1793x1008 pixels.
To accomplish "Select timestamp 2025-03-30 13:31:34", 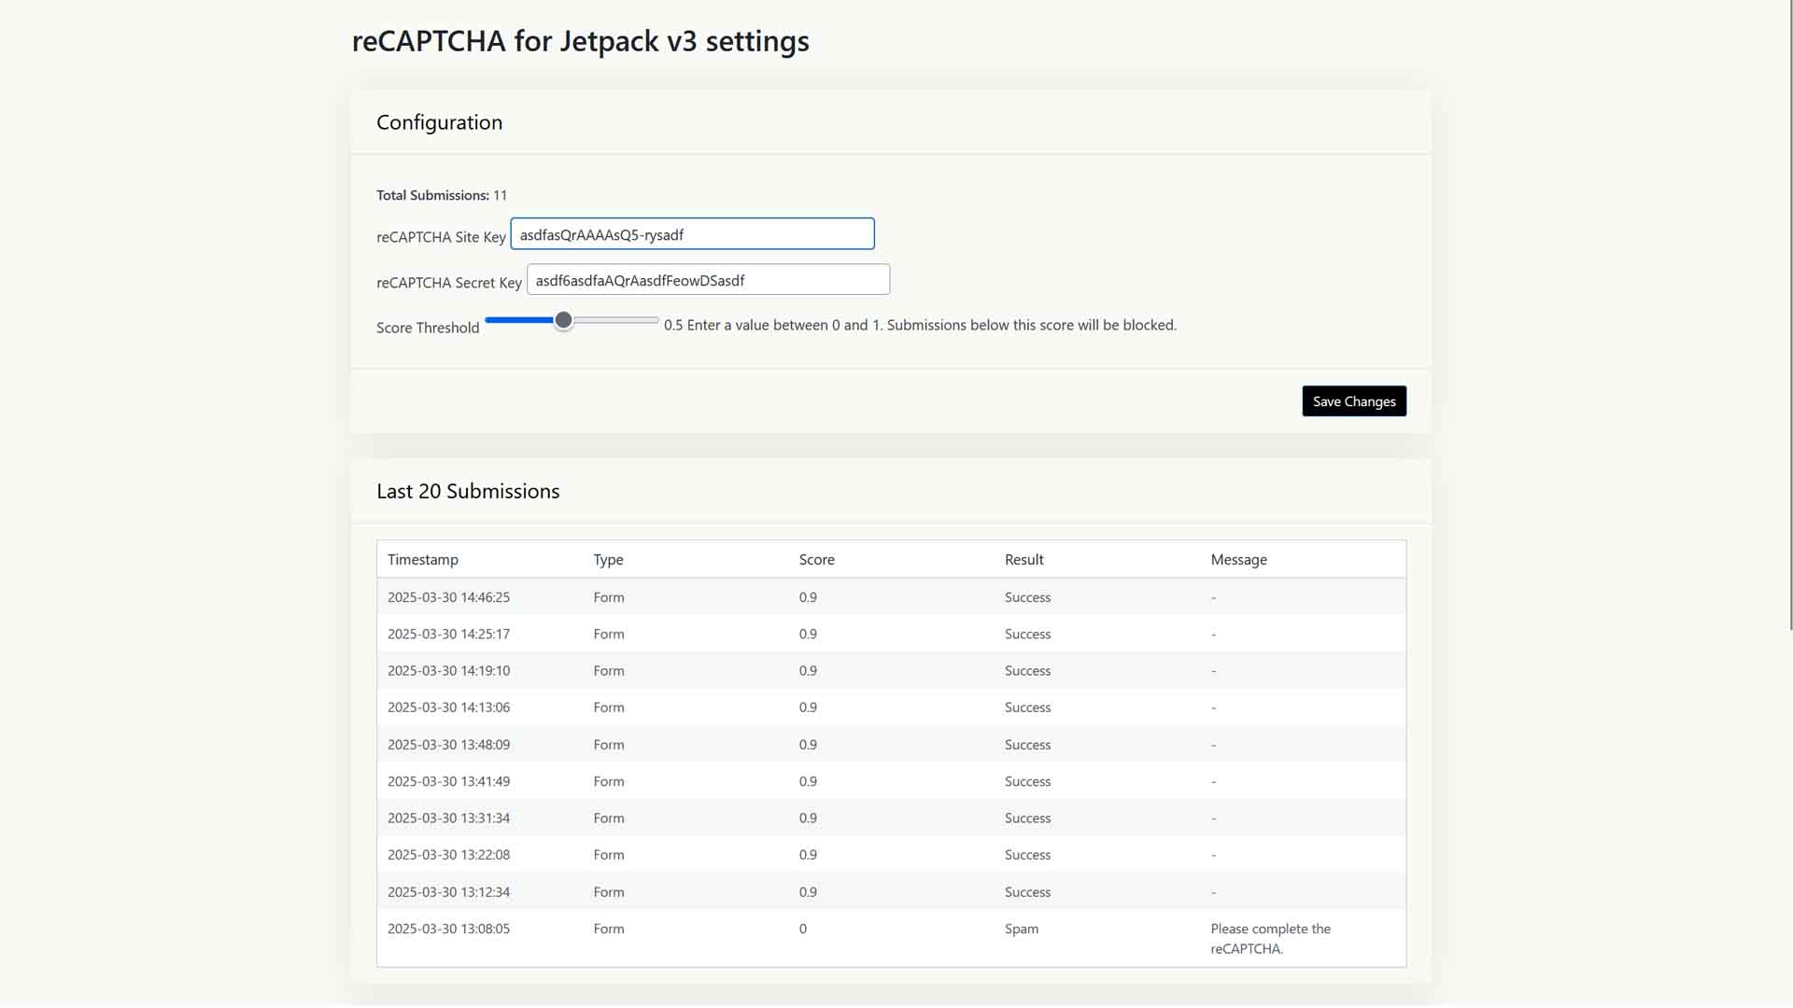I will click(x=448, y=819).
